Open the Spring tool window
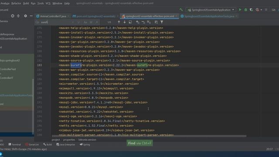Image resolution: width=279 pixels, height=157 pixels. [85, 144]
